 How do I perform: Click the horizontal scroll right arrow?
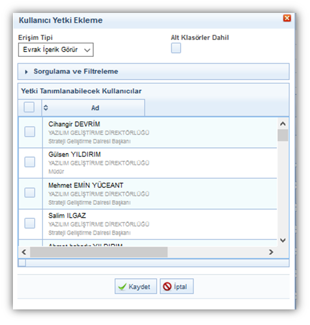tap(271, 252)
